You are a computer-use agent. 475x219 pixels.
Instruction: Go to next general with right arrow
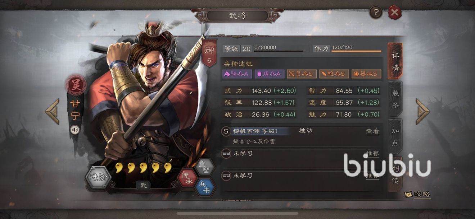click(x=423, y=111)
